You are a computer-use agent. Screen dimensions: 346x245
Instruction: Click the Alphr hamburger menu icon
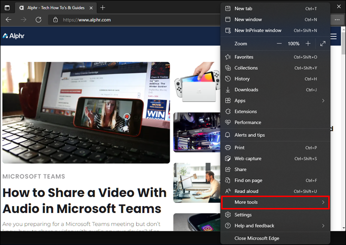(334, 36)
